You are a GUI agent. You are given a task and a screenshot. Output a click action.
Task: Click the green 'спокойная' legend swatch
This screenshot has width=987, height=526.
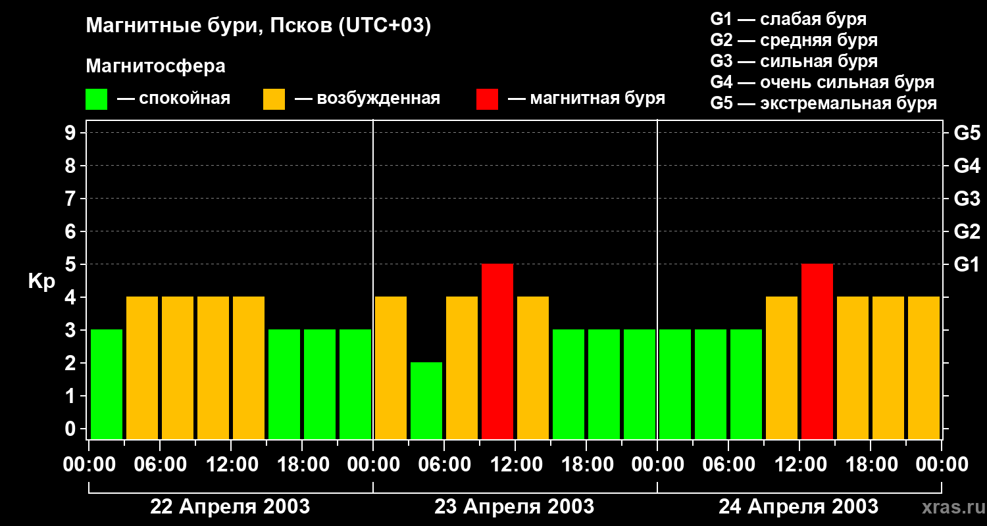pos(96,99)
